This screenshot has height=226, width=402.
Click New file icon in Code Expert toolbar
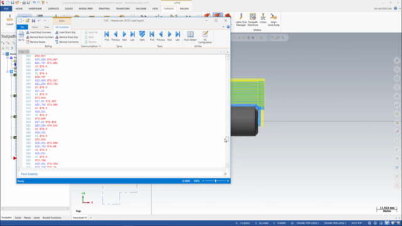pyautogui.click(x=20, y=21)
